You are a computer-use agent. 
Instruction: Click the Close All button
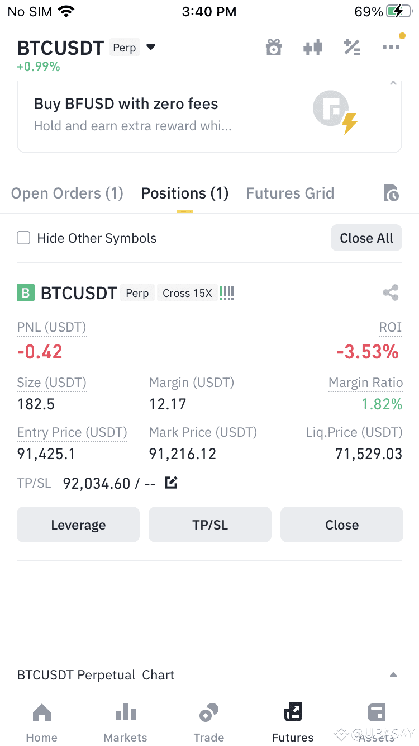366,238
